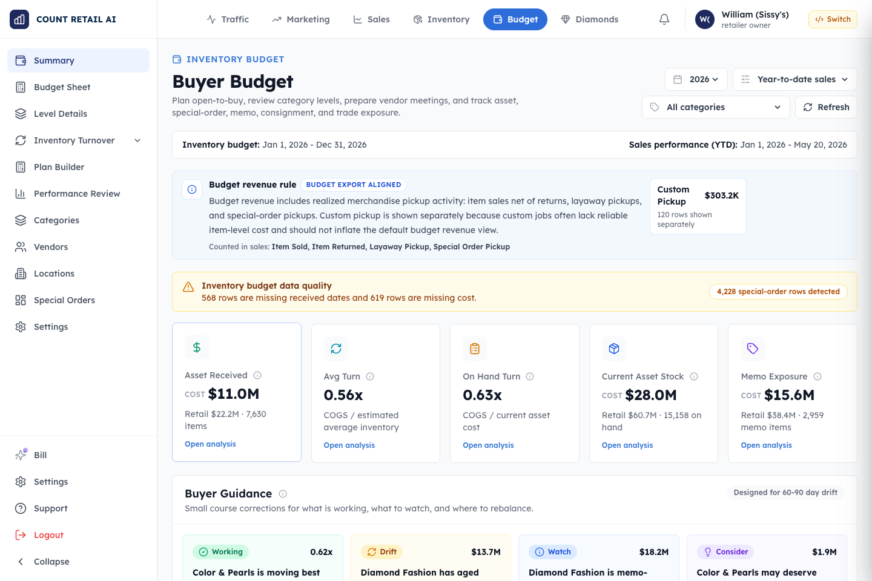Open Categories in the sidebar
Screen dimensions: 872x581
click(79, 220)
